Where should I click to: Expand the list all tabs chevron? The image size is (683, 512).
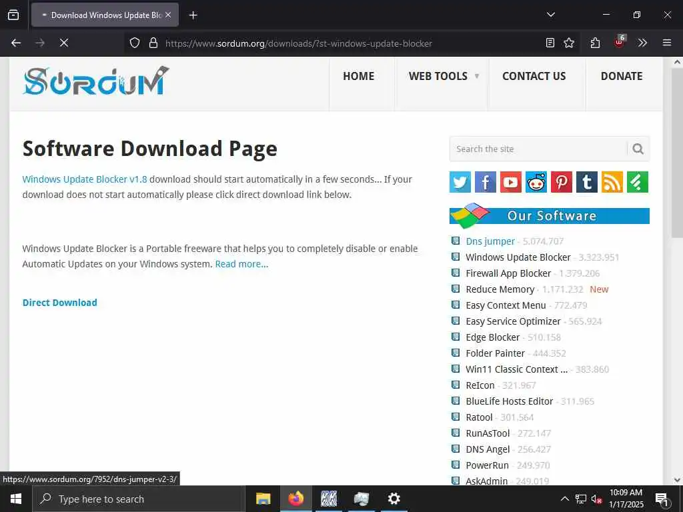tap(550, 15)
